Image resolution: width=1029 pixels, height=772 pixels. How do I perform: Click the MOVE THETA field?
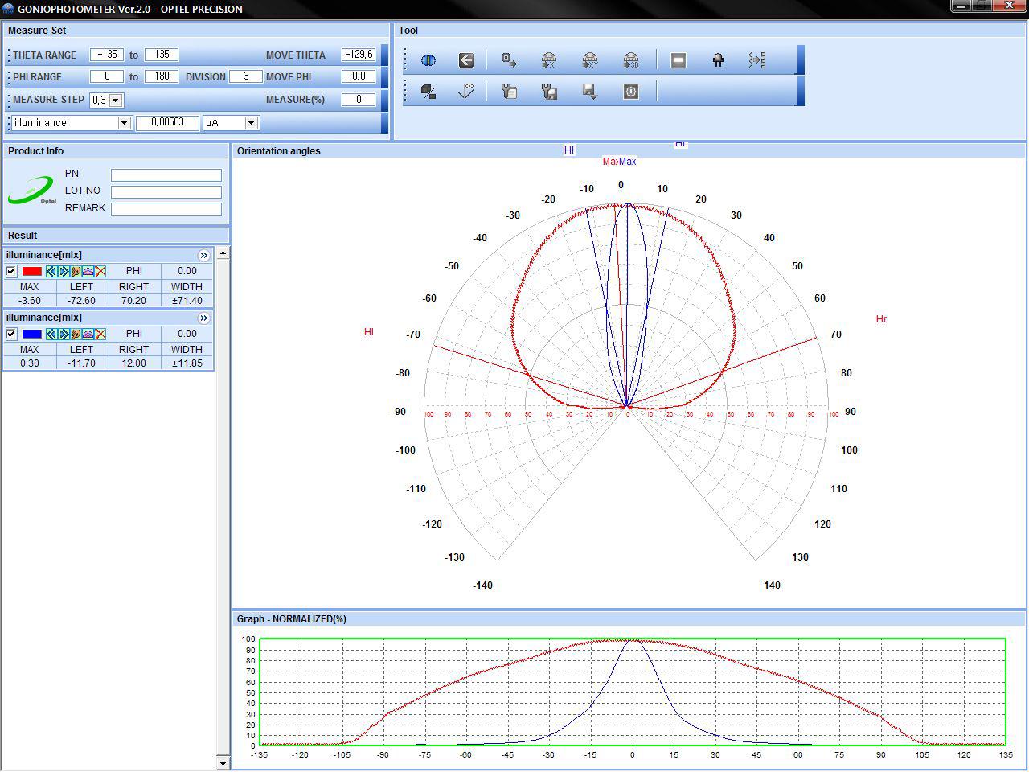coord(359,55)
